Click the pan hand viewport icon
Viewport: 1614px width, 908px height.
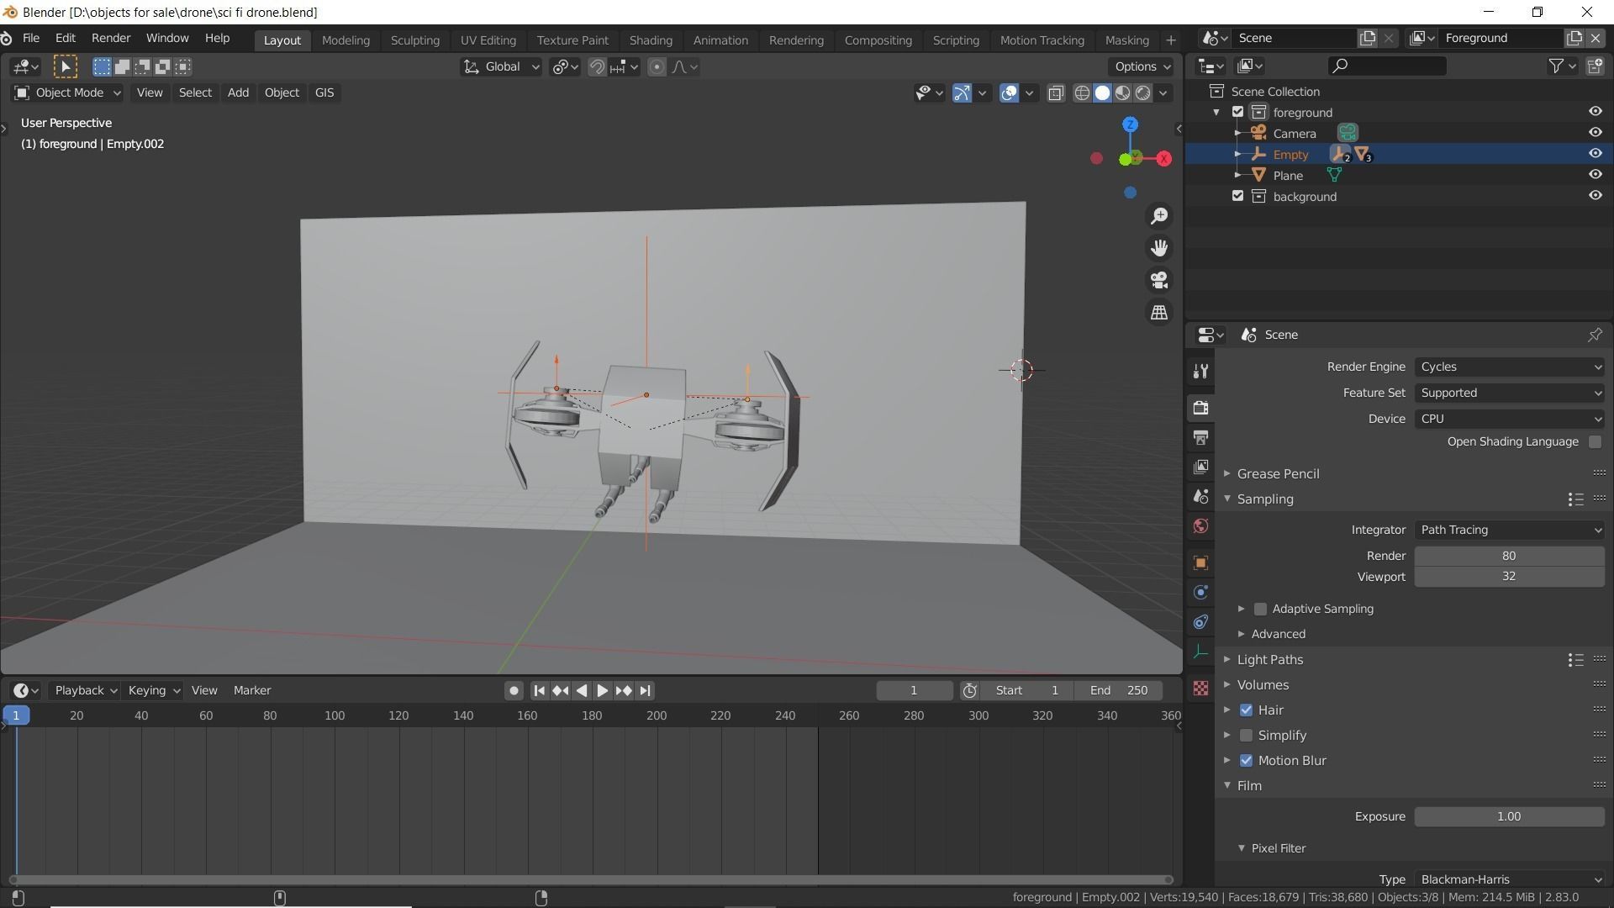(1159, 248)
